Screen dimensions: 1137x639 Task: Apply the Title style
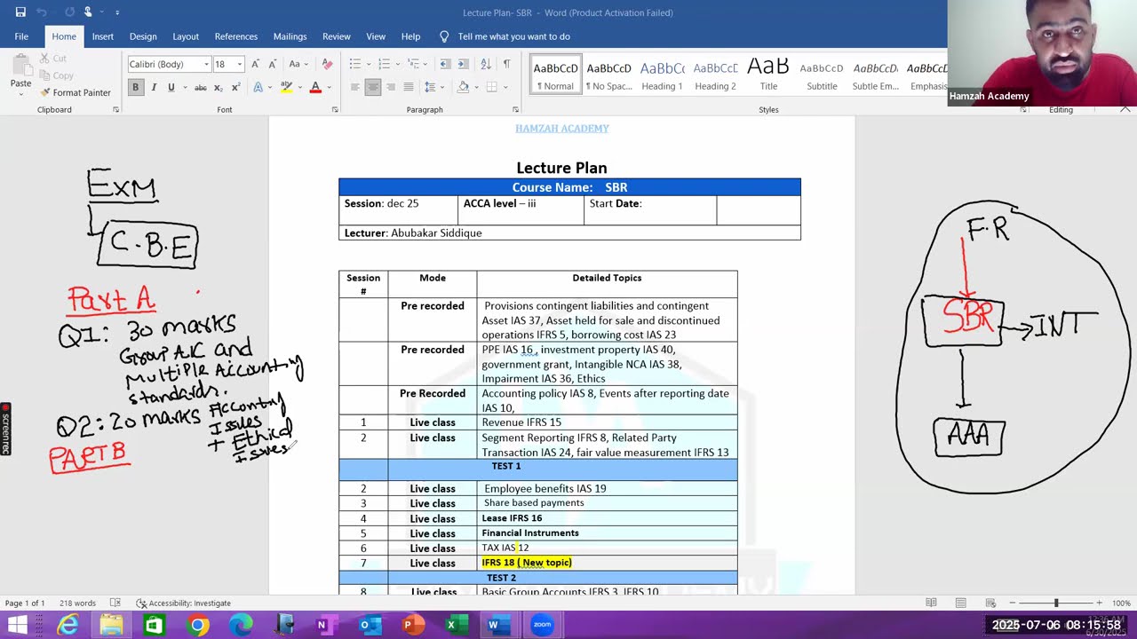768,75
